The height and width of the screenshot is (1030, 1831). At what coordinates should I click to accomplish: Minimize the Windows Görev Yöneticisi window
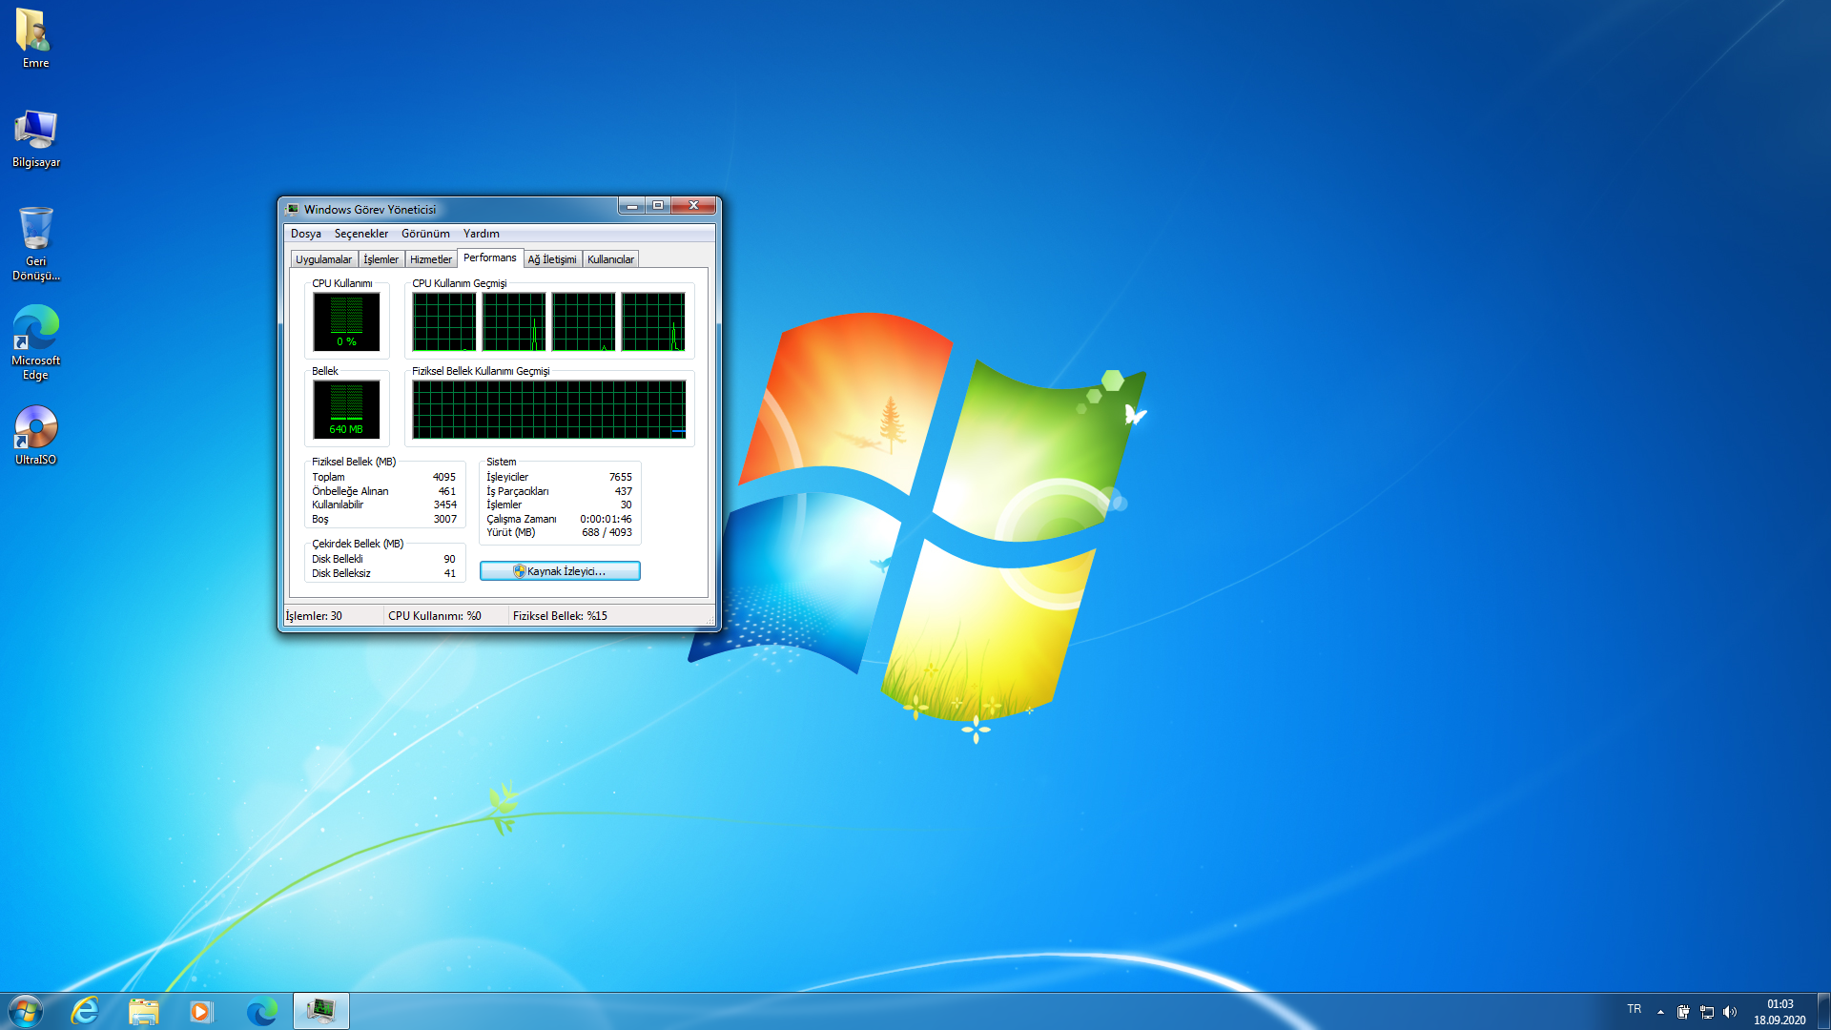click(631, 206)
